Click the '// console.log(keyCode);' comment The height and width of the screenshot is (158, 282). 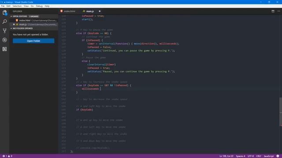93,148
